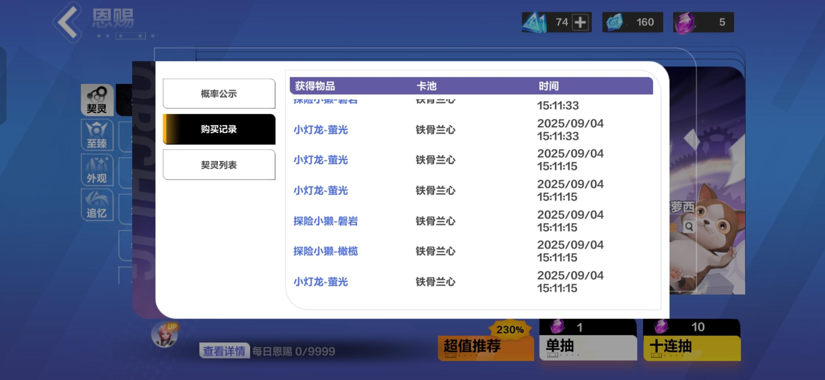Tap the teal gem currency icon showing 160
Screen dimensions: 825x380
click(615, 23)
